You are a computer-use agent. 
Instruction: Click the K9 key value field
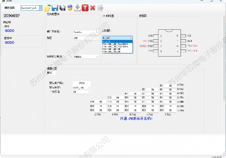tap(135, 94)
